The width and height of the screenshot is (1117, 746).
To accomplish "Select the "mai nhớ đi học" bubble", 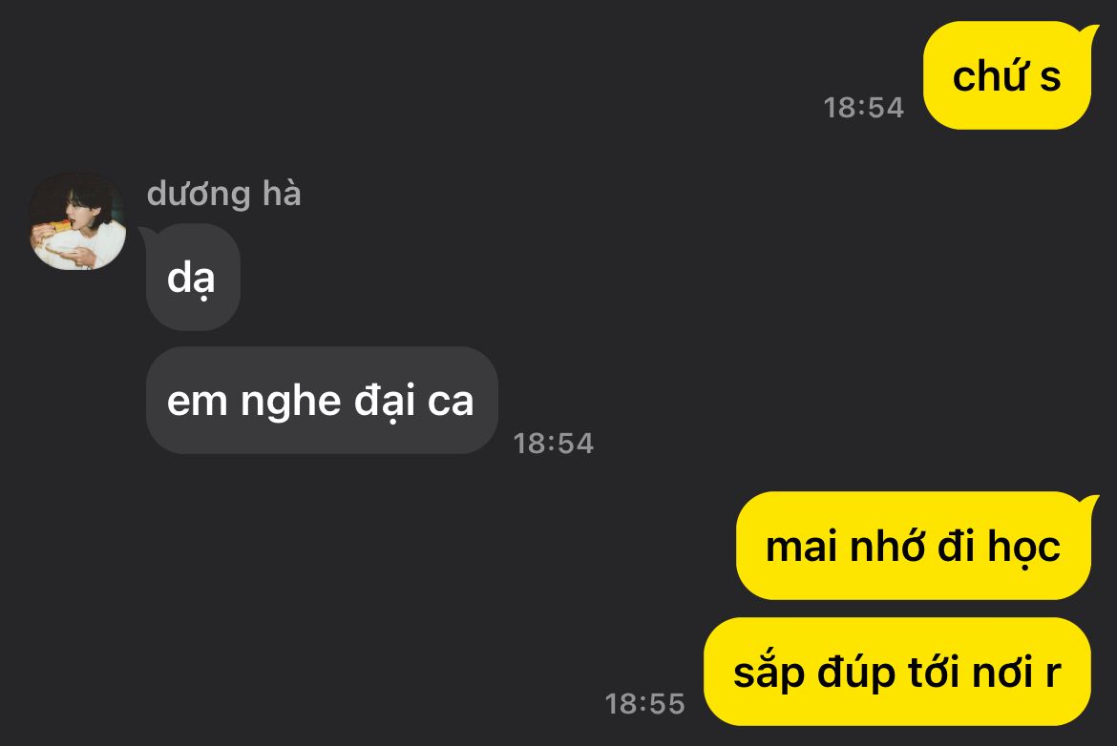I will 914,546.
